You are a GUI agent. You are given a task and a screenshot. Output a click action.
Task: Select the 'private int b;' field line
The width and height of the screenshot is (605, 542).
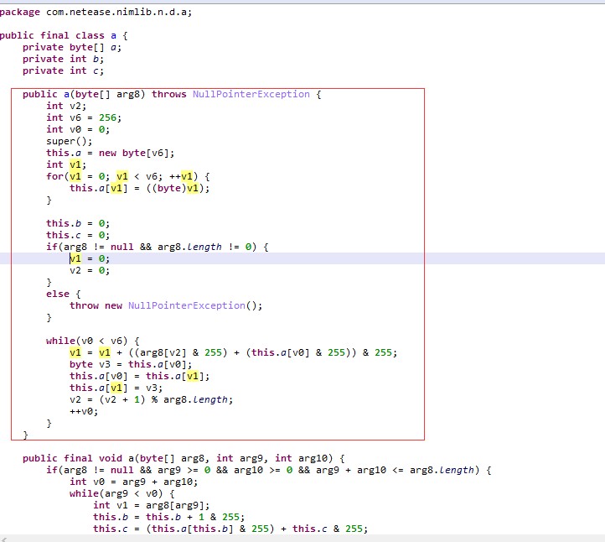tap(63, 59)
